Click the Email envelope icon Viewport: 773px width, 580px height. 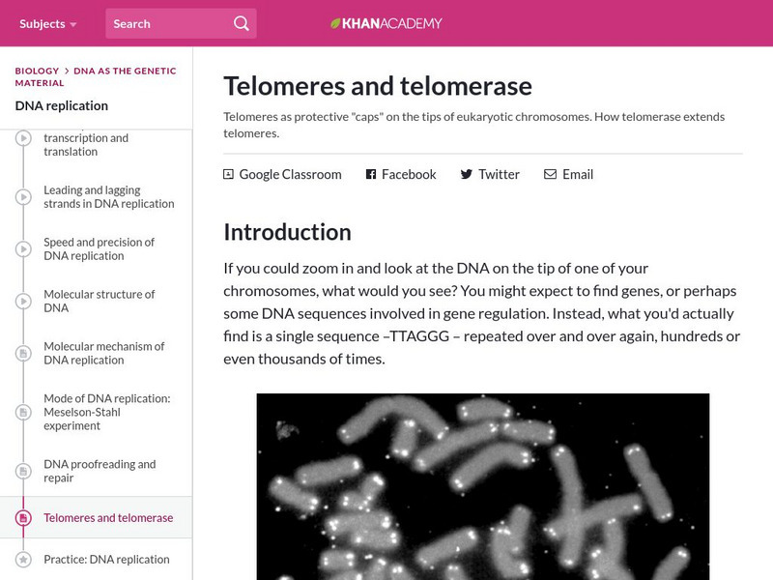[x=550, y=174]
